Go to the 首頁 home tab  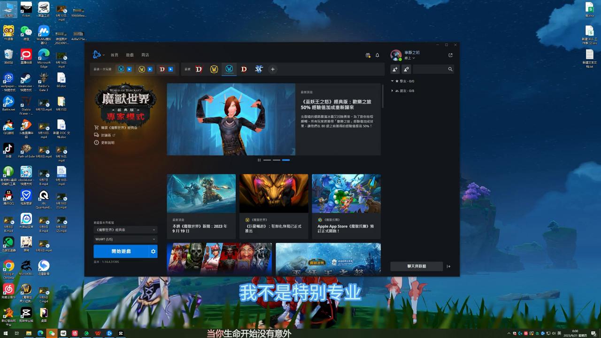click(115, 55)
